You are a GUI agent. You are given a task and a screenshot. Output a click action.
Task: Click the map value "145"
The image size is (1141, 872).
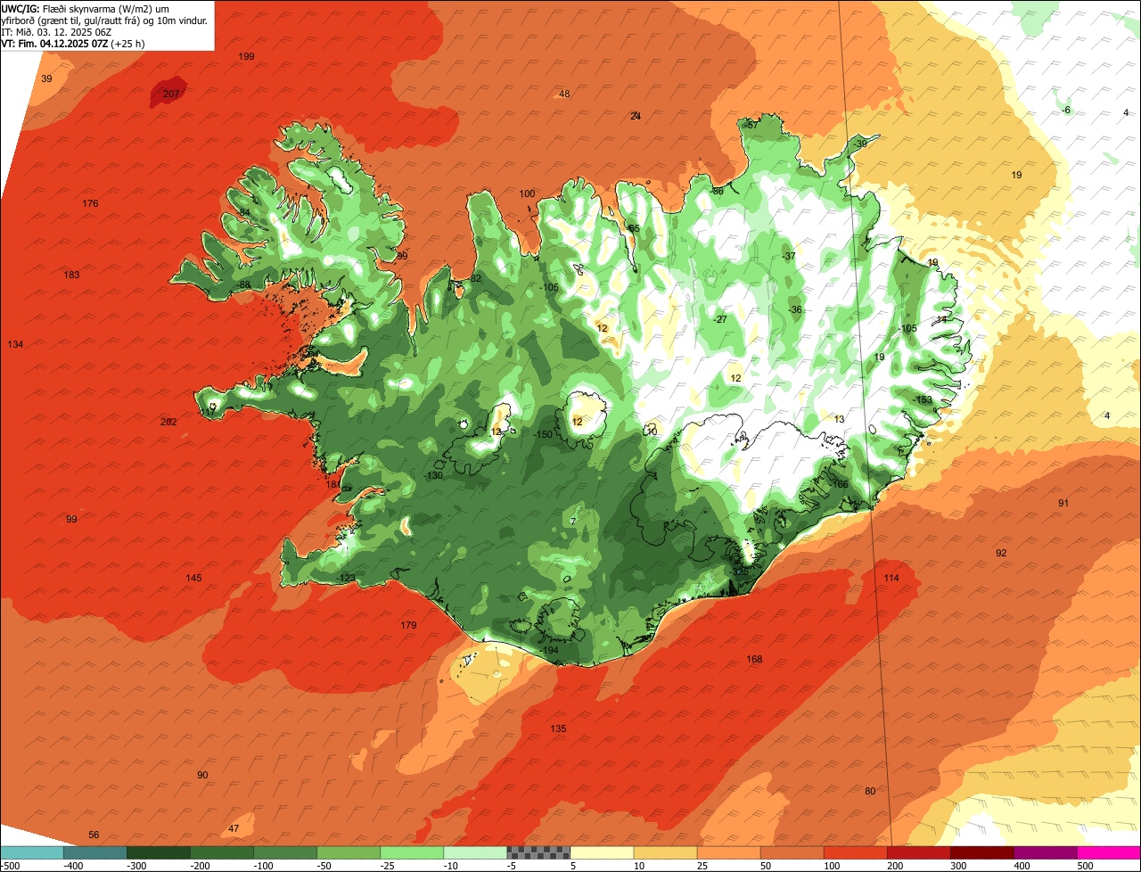point(193,578)
